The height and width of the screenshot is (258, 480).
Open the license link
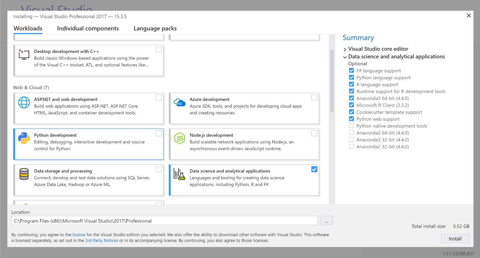79,235
